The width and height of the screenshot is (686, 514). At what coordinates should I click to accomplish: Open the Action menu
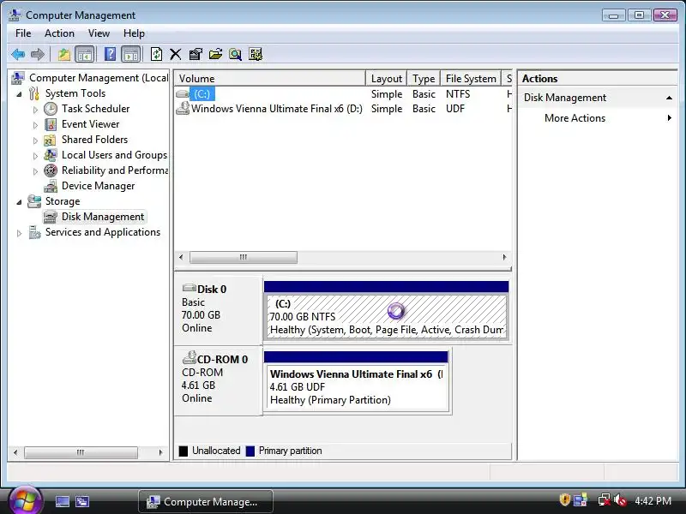tap(59, 33)
